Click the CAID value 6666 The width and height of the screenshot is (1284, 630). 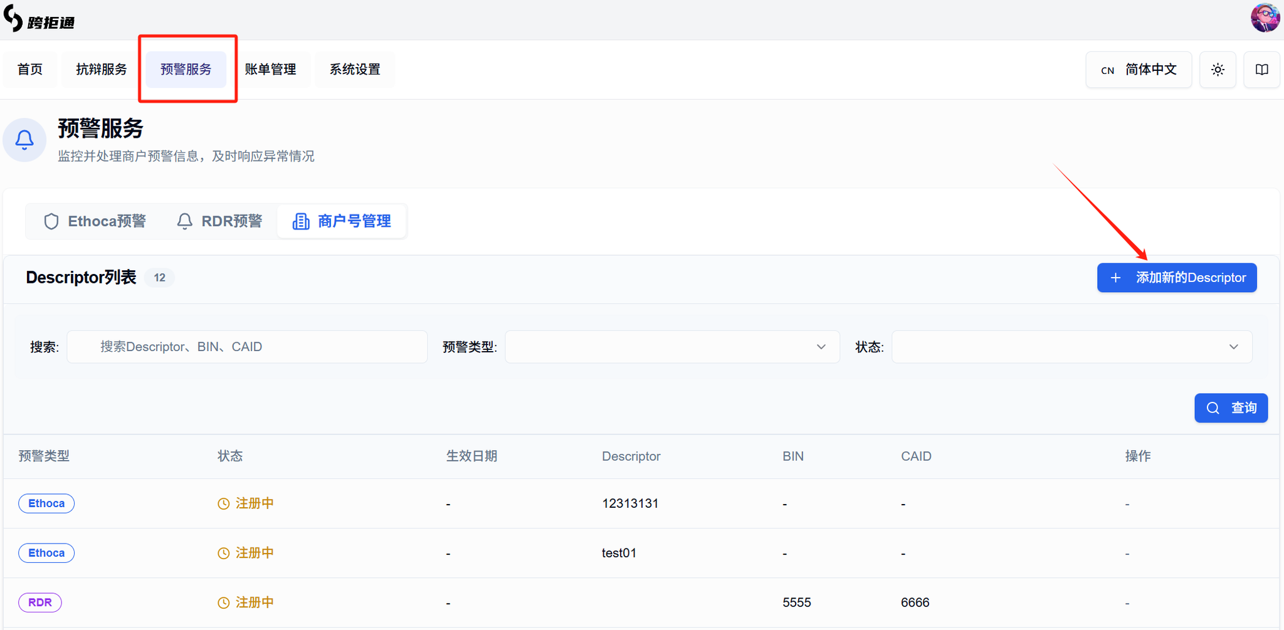click(x=915, y=602)
